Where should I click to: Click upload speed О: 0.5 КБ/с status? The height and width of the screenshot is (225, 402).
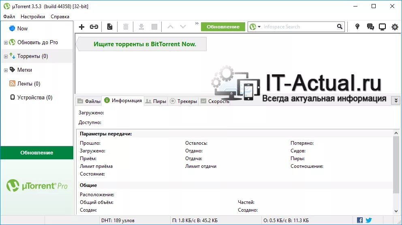[x=286, y=221]
